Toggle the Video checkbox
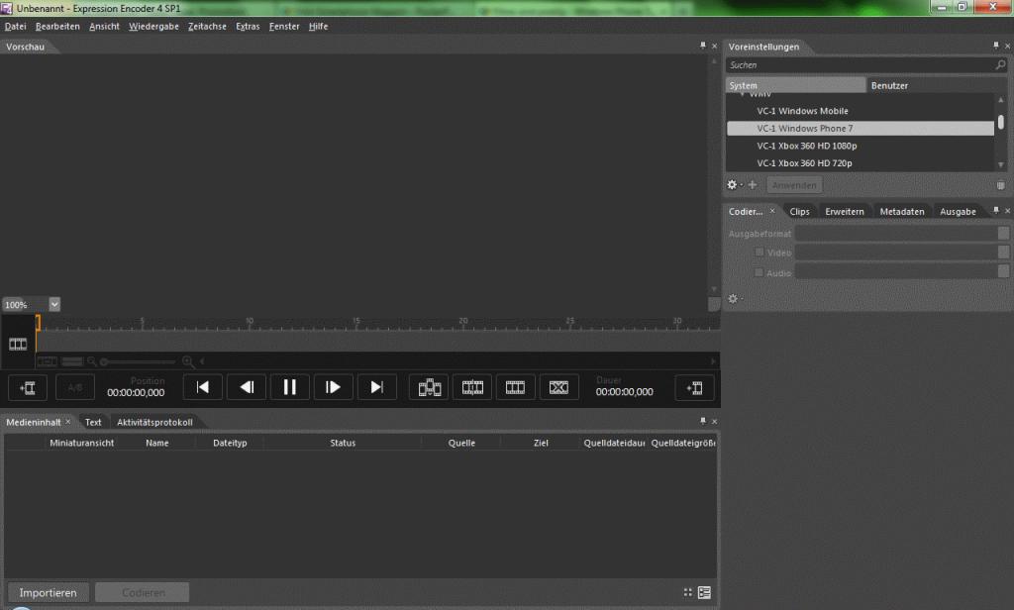The width and height of the screenshot is (1014, 610). pyautogui.click(x=760, y=253)
